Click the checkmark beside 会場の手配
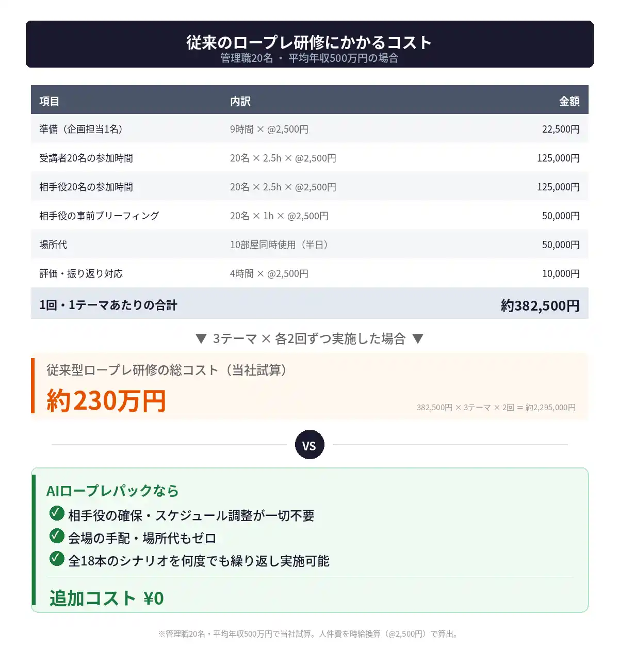619x648 pixels. (57, 536)
